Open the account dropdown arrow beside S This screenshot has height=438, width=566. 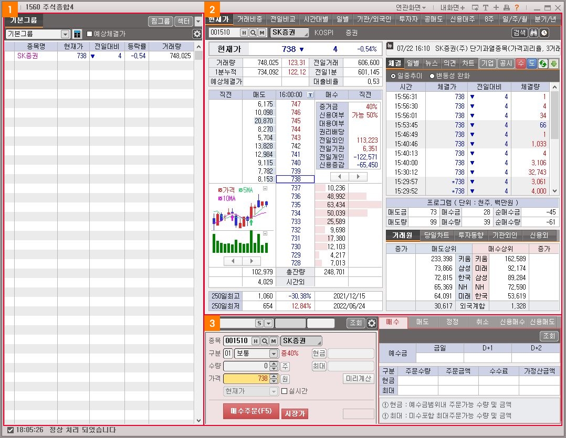click(x=268, y=323)
